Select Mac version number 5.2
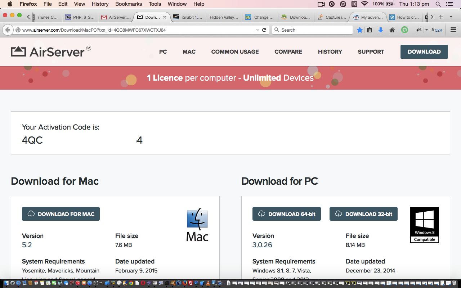461x288 pixels. (x=27, y=245)
